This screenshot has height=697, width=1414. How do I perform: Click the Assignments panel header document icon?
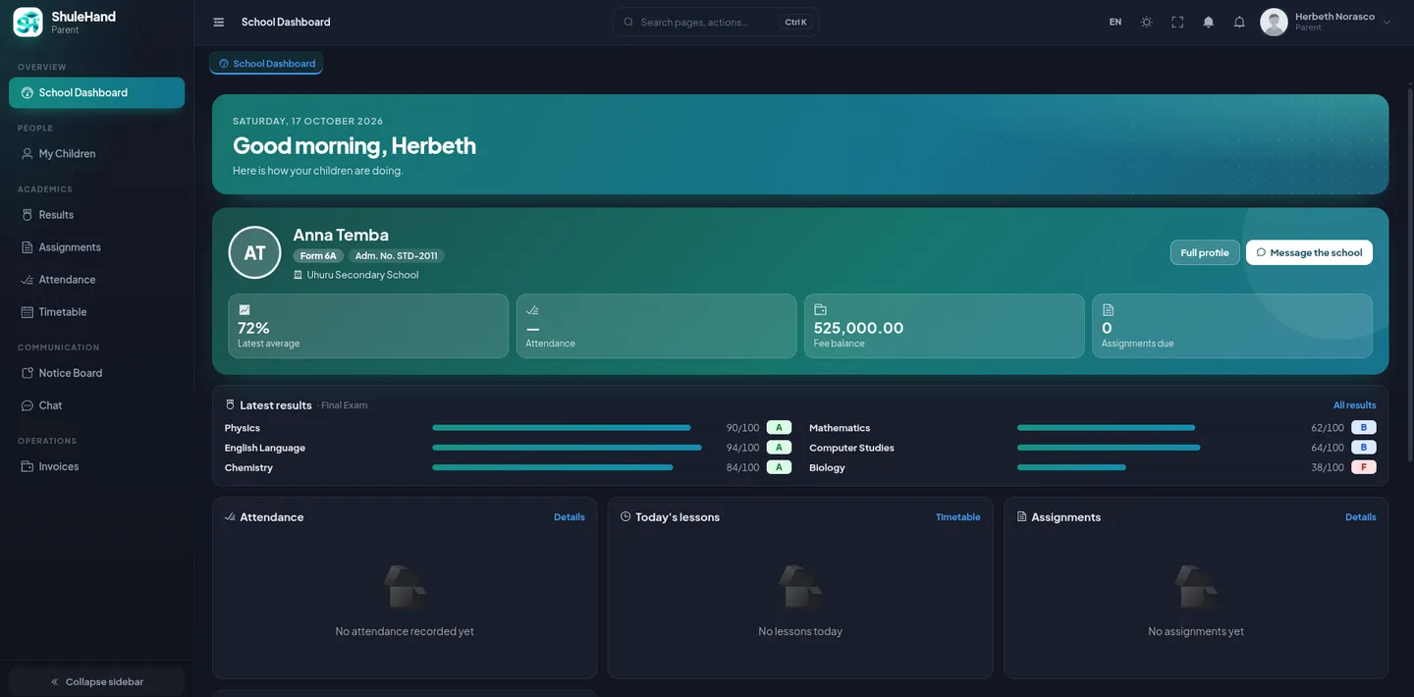(x=1021, y=516)
